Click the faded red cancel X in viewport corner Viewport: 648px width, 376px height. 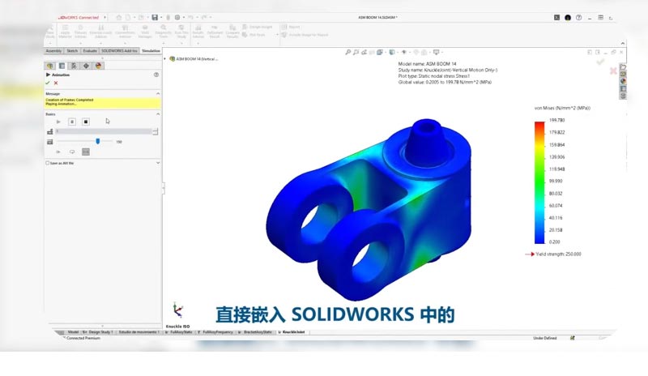(613, 70)
